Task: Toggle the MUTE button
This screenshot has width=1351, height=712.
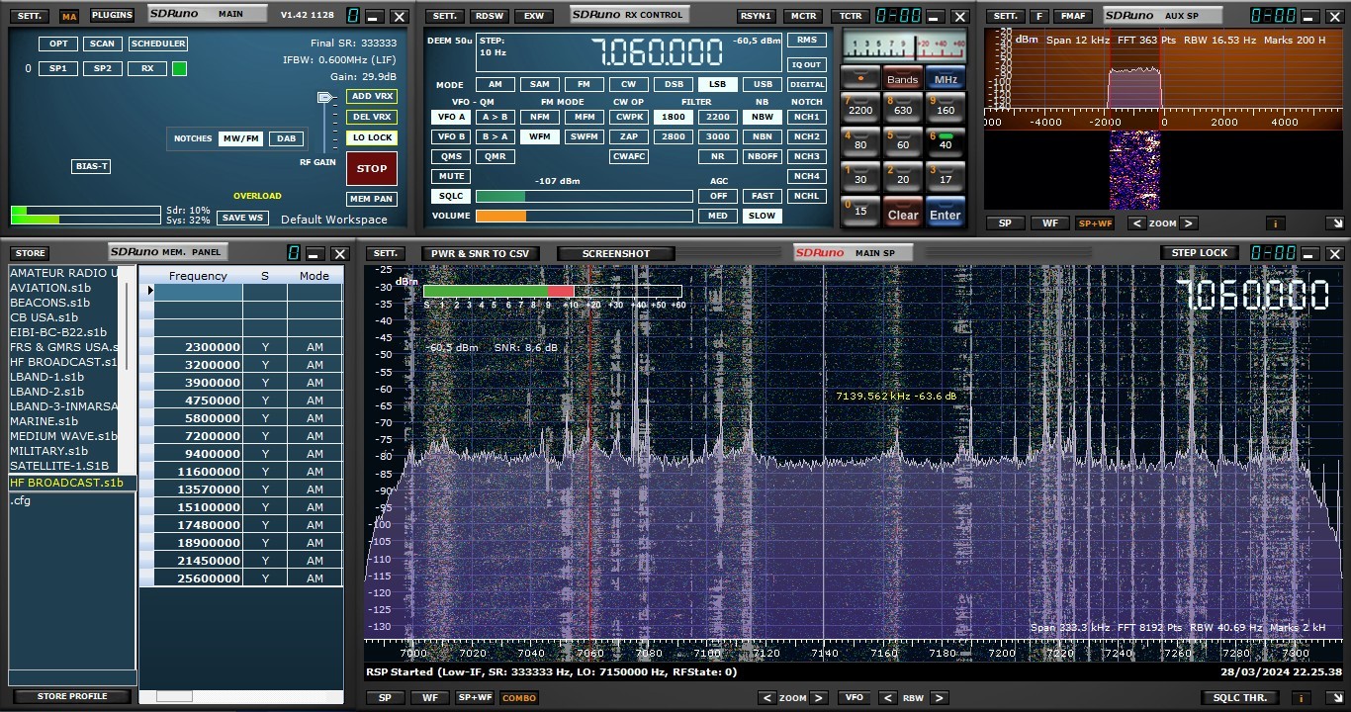Action: [451, 176]
